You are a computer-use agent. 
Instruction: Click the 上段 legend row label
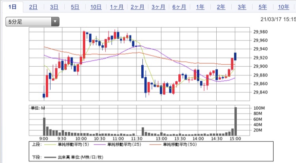point(37,144)
